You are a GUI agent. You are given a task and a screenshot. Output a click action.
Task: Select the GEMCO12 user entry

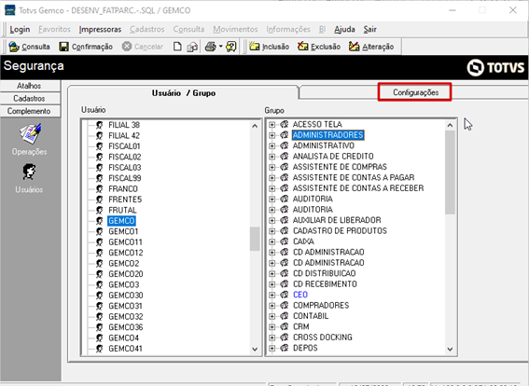pyautogui.click(x=126, y=253)
